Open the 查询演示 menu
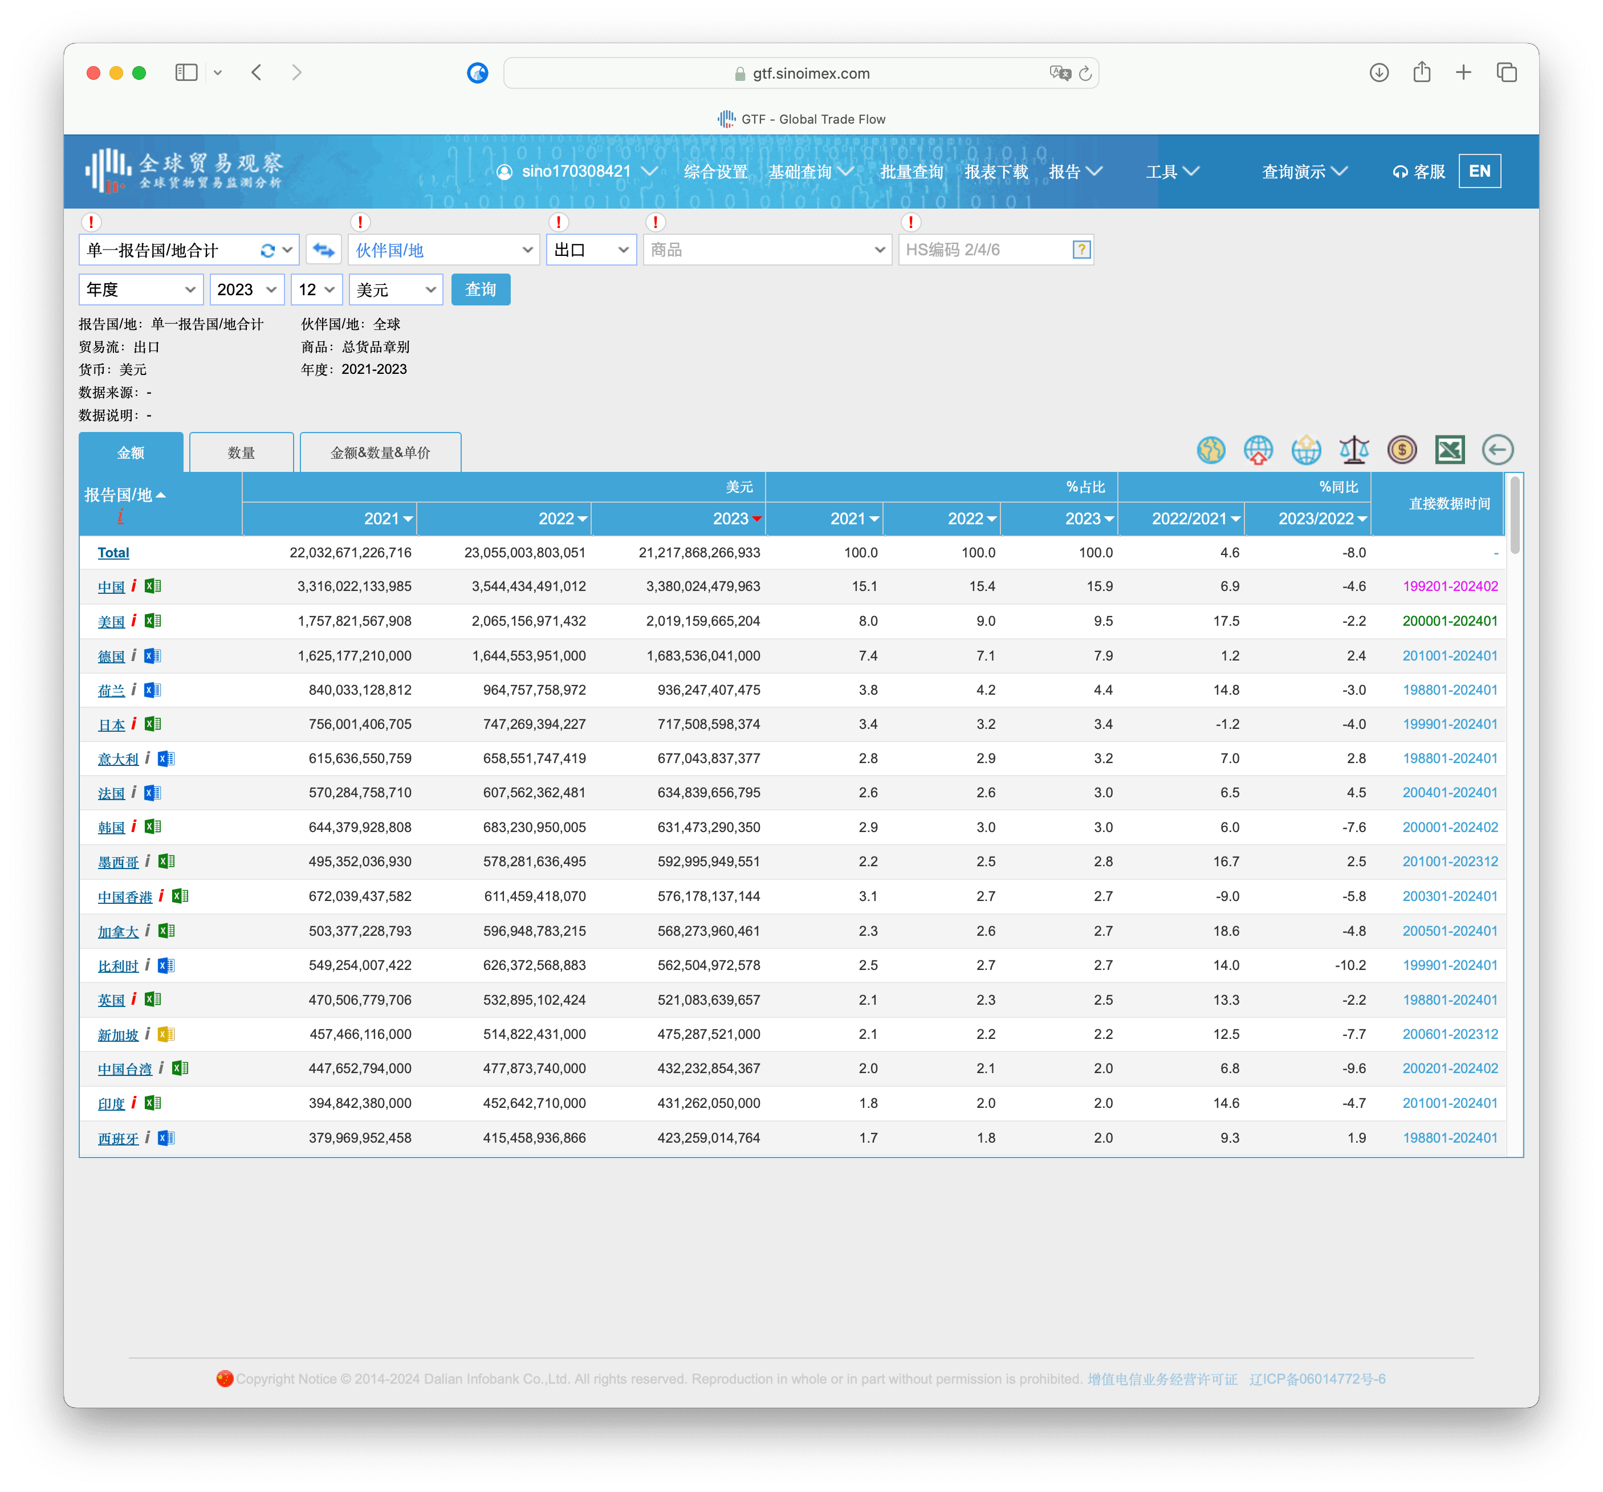The width and height of the screenshot is (1603, 1492). pos(1304,172)
